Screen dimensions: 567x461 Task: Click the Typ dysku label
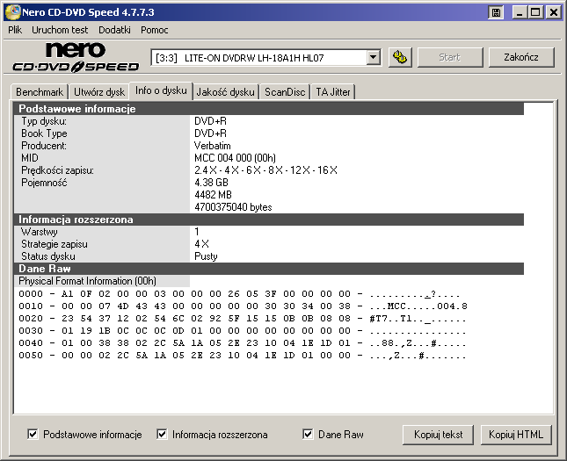coord(44,121)
